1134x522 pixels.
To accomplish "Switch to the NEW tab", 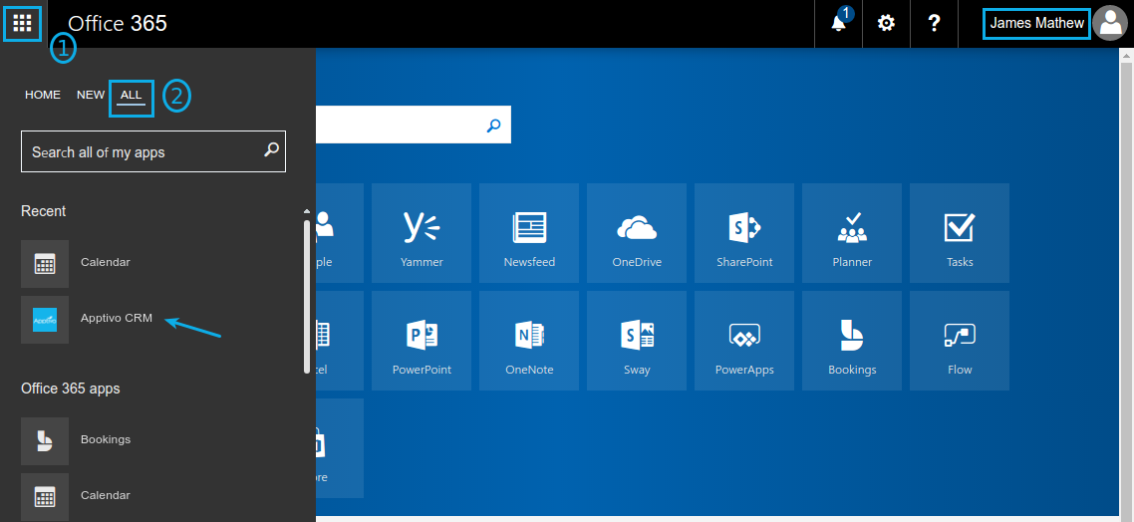I will click(x=91, y=95).
